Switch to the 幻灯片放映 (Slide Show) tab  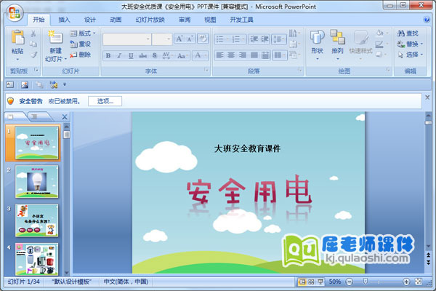pyautogui.click(x=150, y=20)
